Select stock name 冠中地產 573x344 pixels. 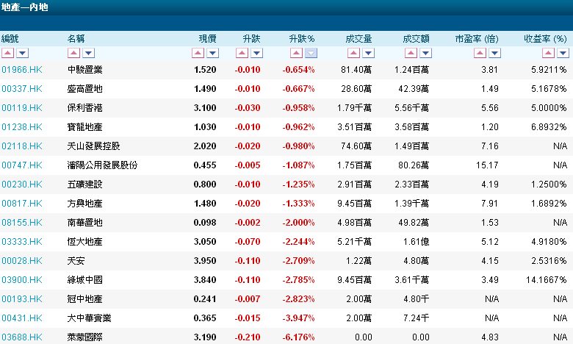coord(84,298)
